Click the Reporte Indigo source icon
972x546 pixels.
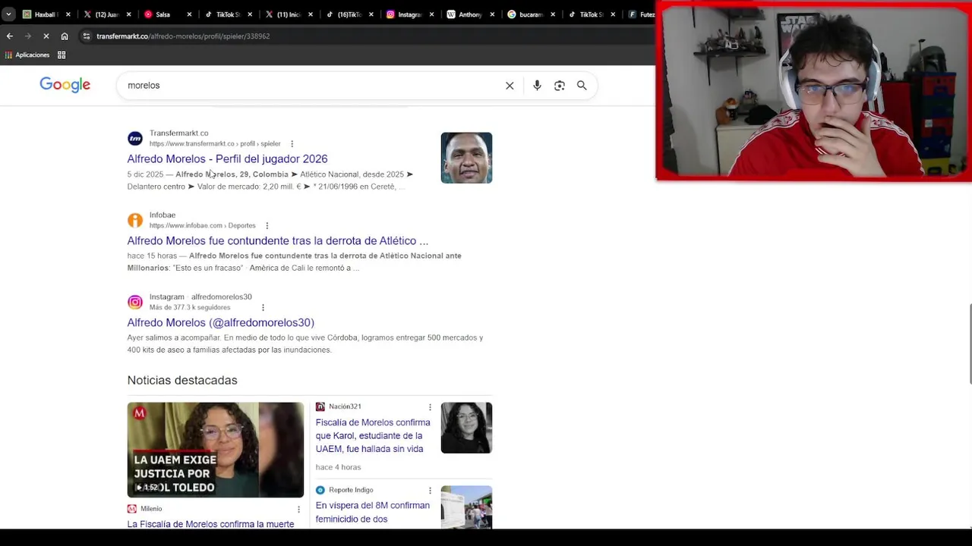[320, 490]
